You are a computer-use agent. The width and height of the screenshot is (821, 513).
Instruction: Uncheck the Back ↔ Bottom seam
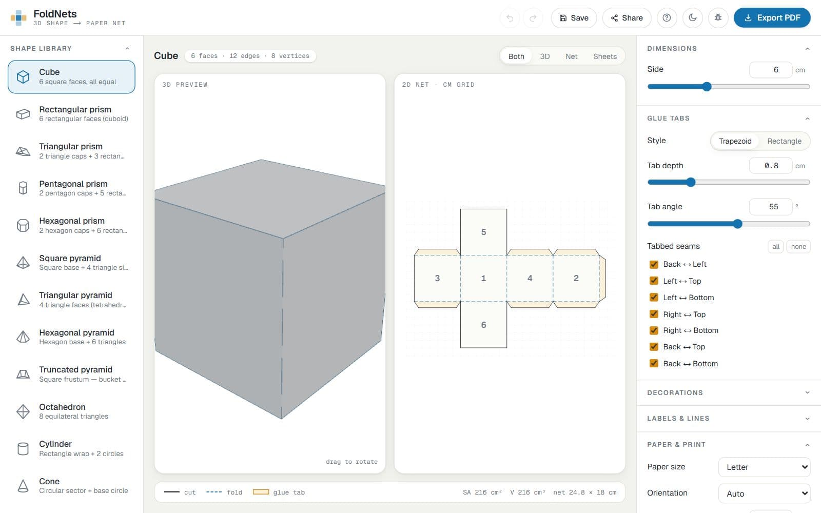pyautogui.click(x=654, y=363)
